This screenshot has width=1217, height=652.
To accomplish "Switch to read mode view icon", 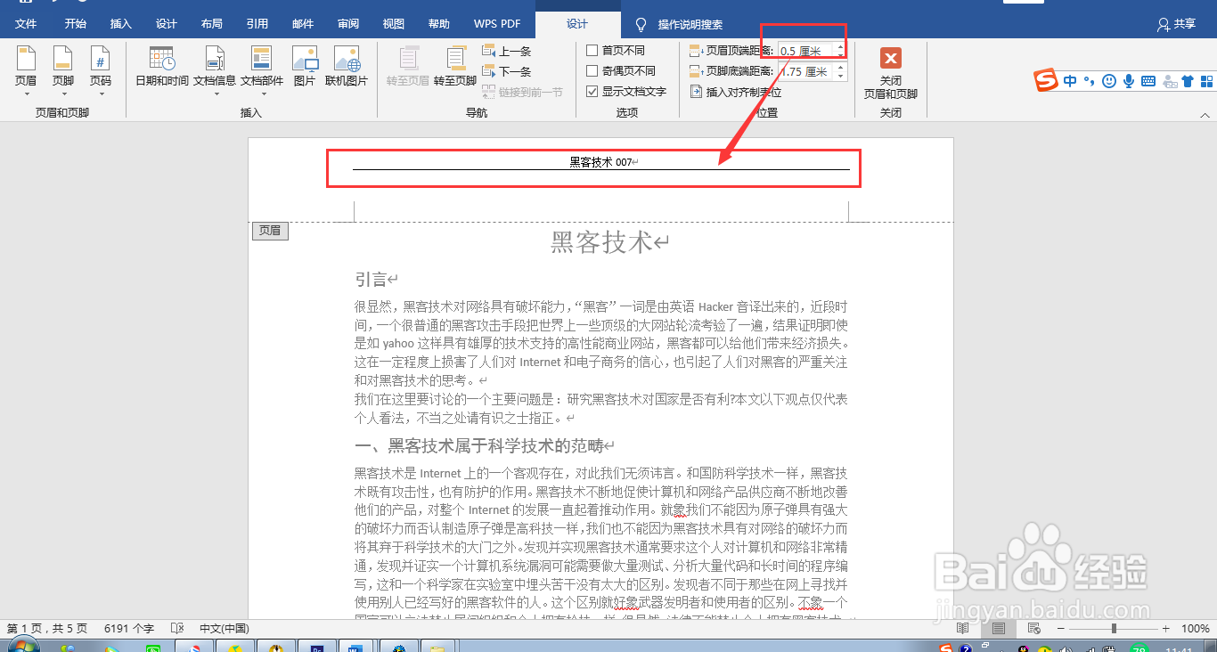I will click(x=963, y=628).
